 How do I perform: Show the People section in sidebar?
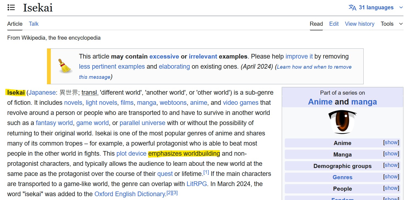(391, 188)
